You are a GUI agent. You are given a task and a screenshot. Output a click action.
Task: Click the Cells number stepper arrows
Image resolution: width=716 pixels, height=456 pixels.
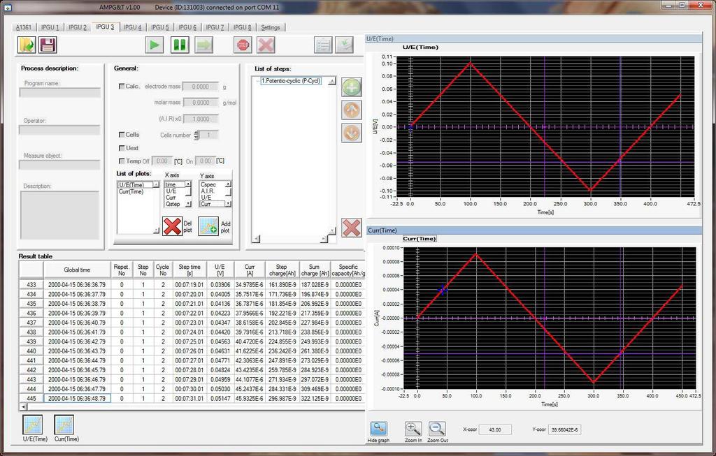tap(196, 135)
